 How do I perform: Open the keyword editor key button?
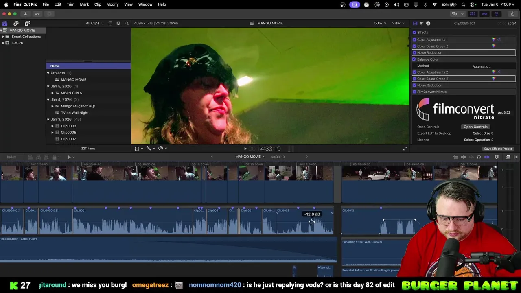click(37, 14)
